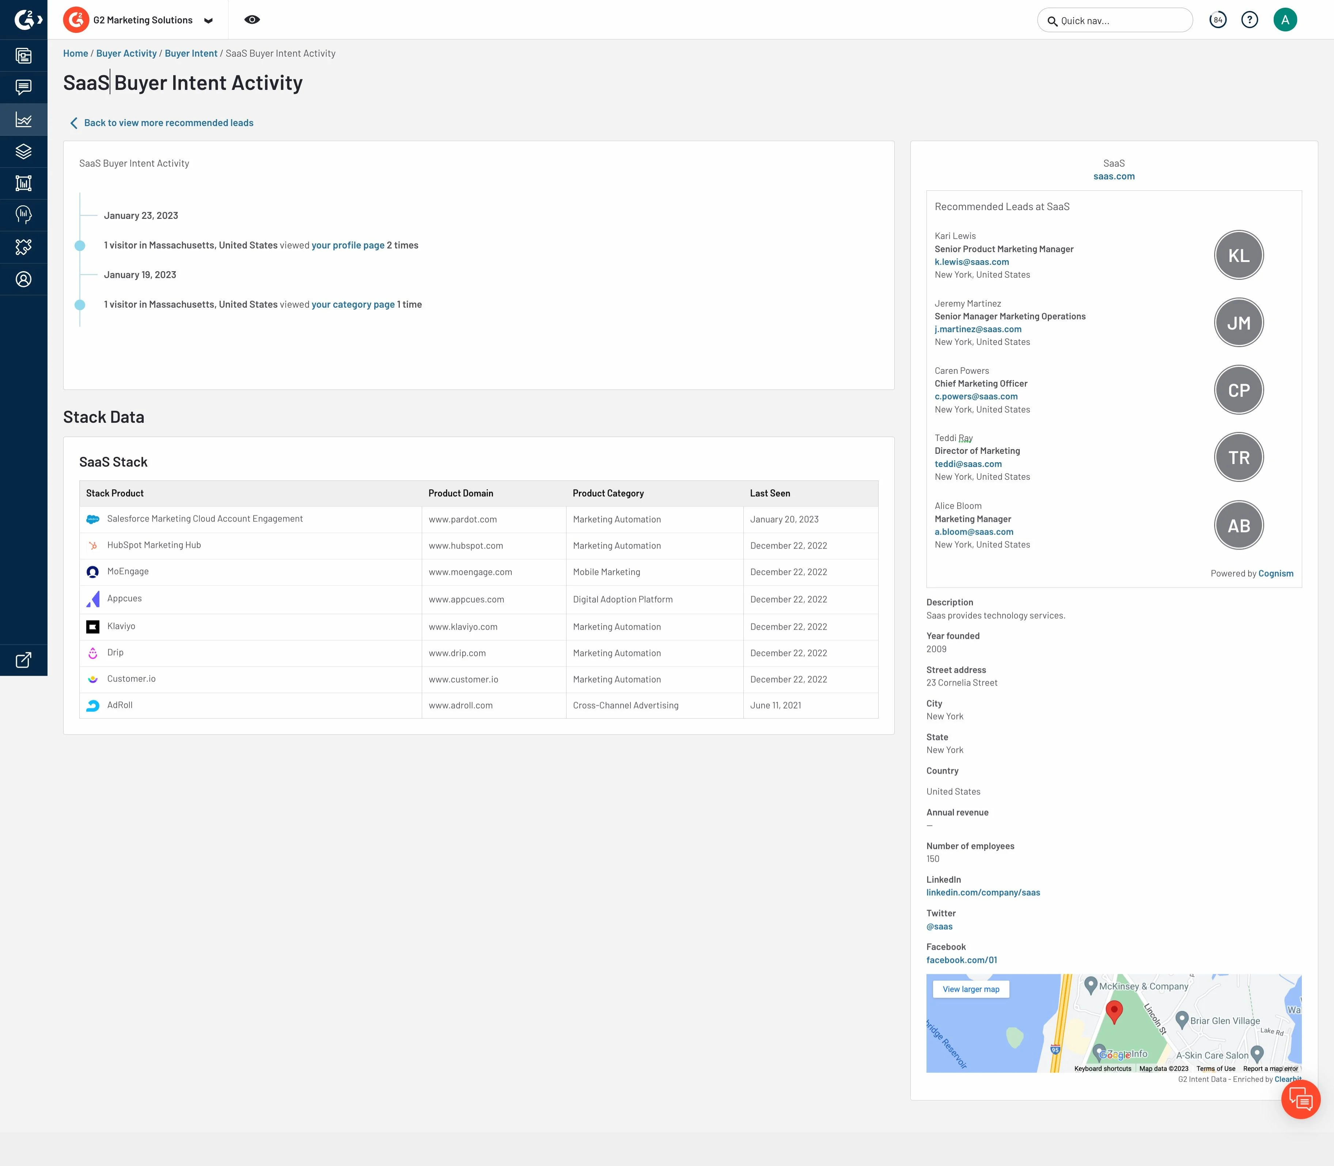Click the June 11, 2021 last seen cell
This screenshot has width=1334, height=1166.
[x=810, y=705]
